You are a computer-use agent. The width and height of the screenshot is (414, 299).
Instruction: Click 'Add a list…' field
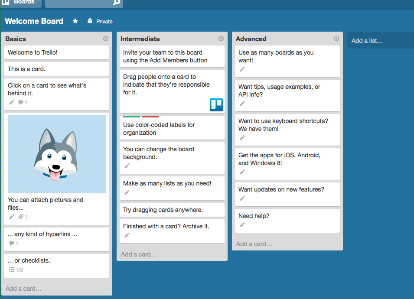[x=380, y=41]
